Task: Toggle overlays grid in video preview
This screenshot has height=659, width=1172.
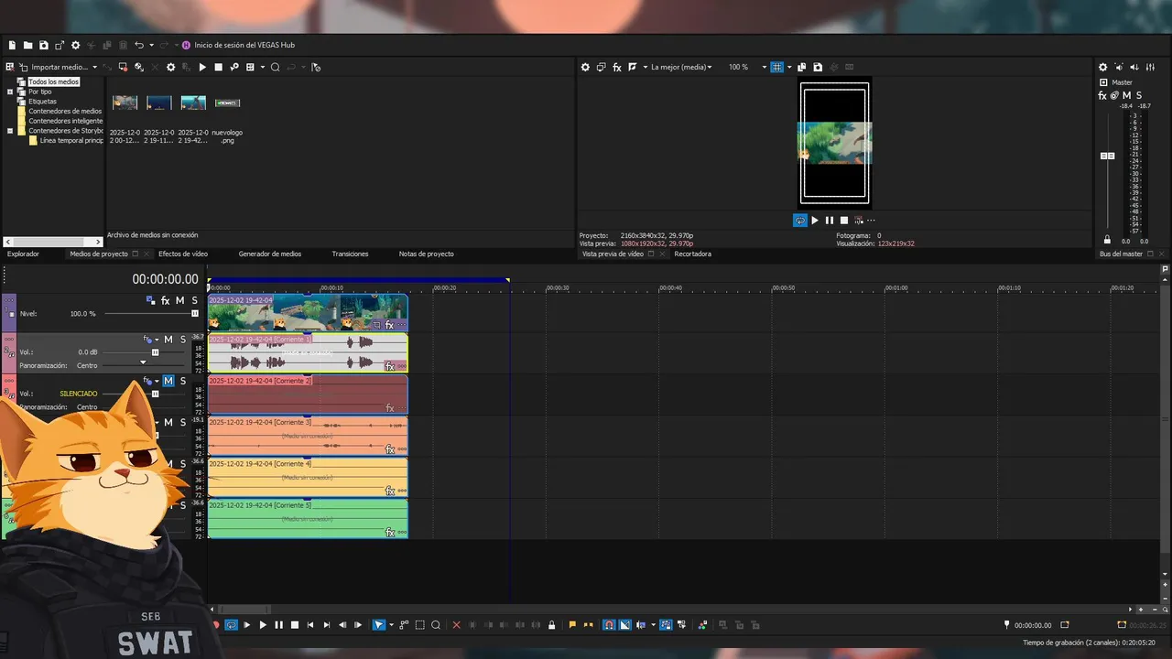Action: click(776, 67)
